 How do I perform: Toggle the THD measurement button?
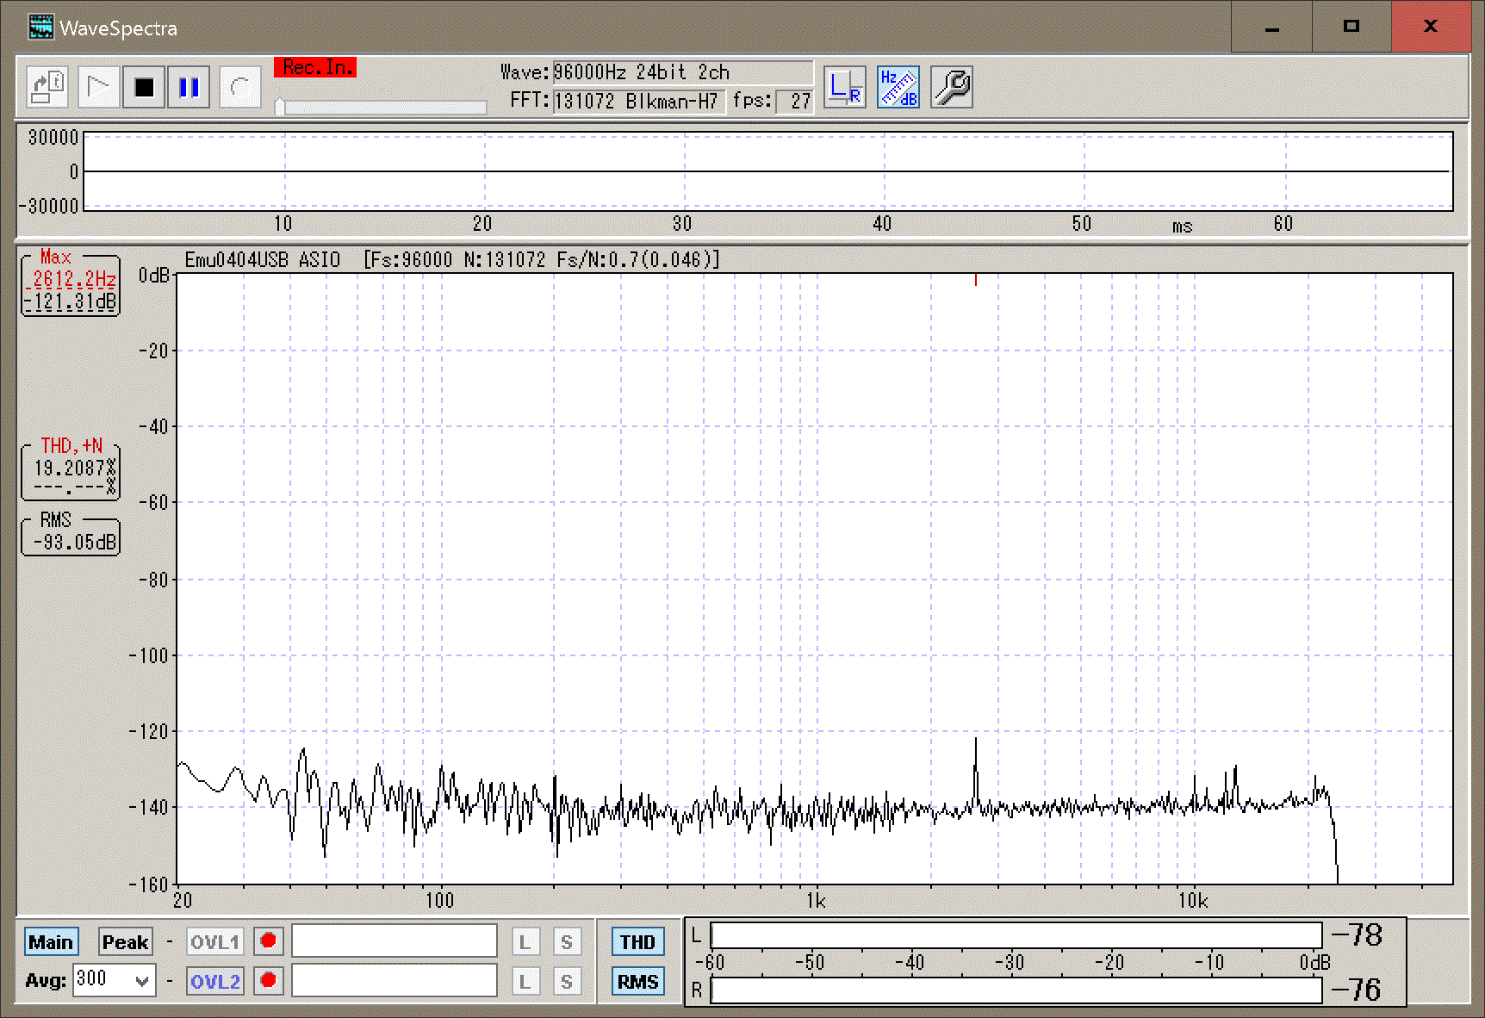click(x=637, y=942)
